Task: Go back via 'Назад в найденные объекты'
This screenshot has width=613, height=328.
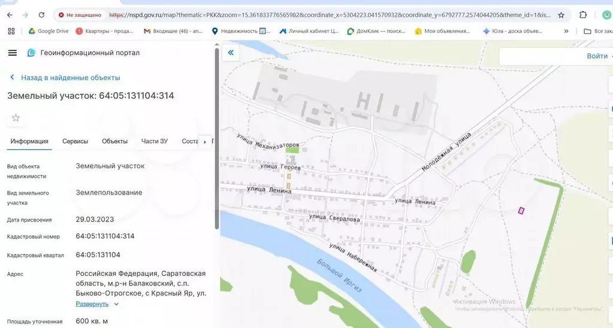Action: (x=65, y=77)
